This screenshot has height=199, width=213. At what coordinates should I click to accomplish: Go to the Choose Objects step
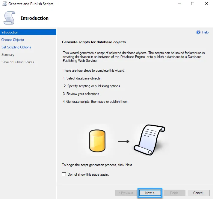pos(13,40)
